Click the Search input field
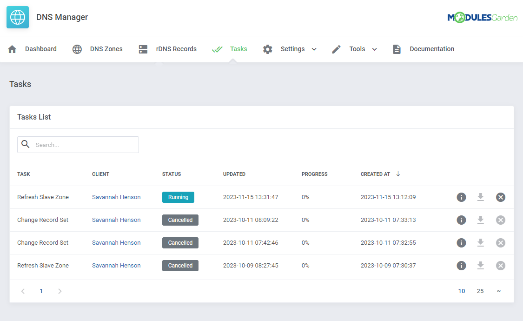The width and height of the screenshot is (523, 321). coord(78,145)
